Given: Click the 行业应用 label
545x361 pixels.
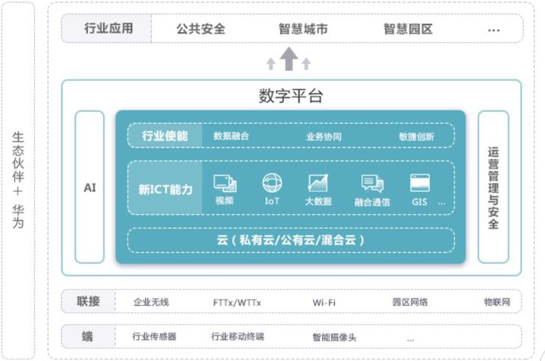Looking at the screenshot, I should pos(108,28).
